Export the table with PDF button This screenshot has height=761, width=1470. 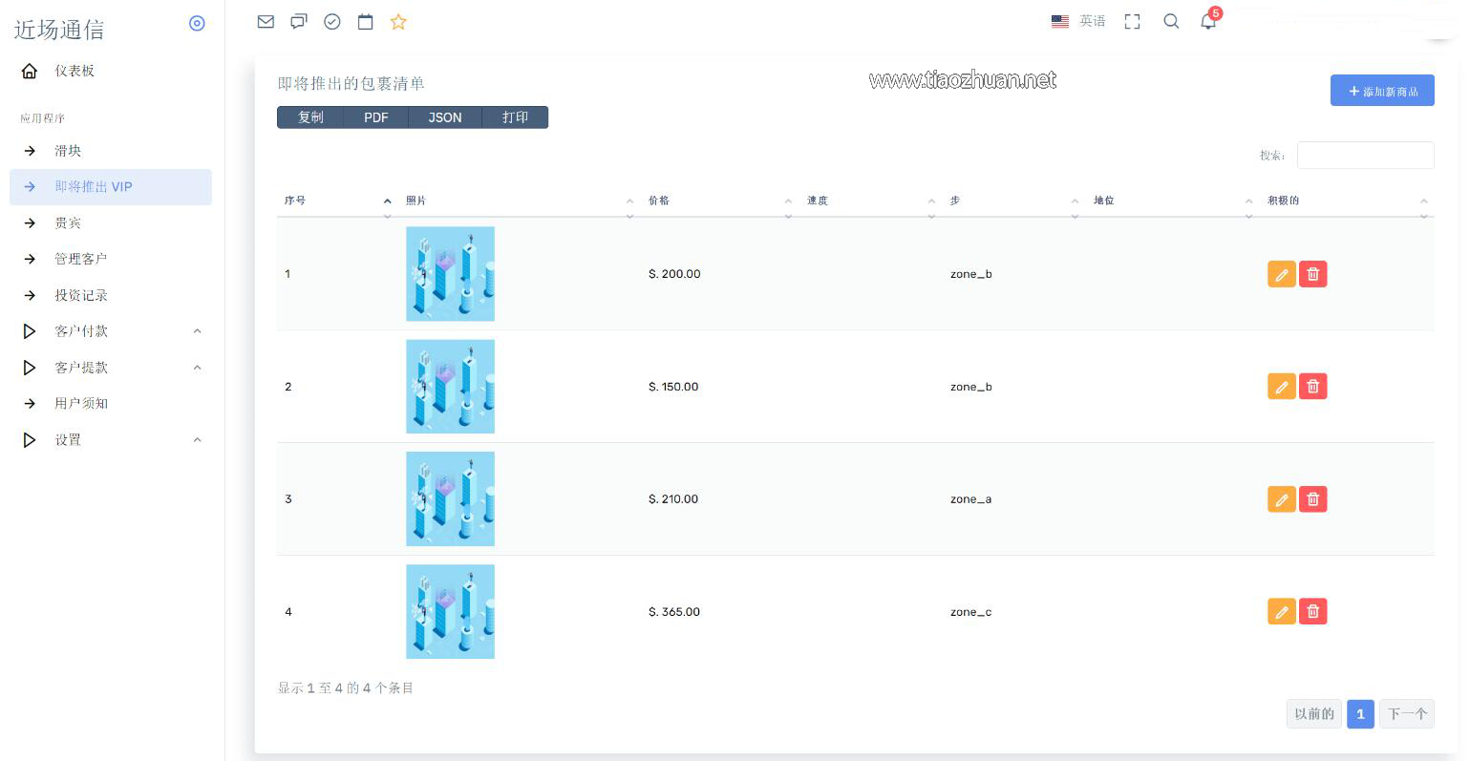[x=375, y=117]
